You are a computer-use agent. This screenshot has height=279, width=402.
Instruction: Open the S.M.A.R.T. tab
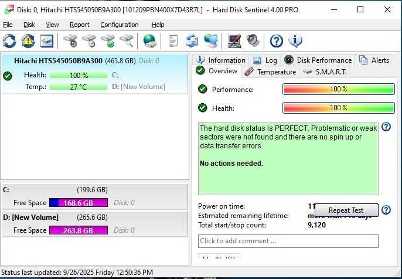tap(325, 72)
